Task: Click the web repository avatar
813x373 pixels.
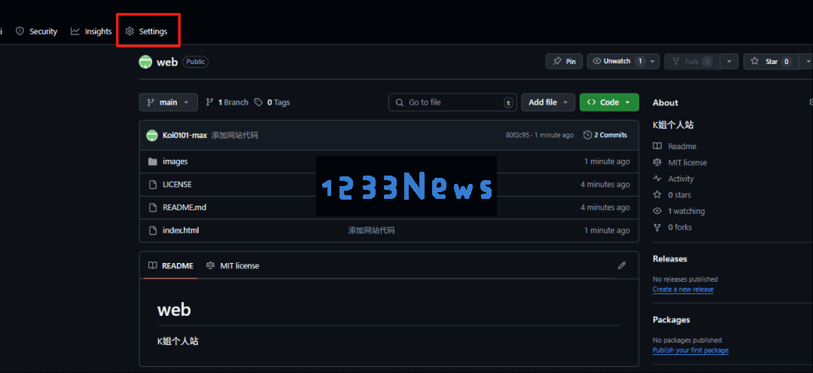Action: [145, 62]
